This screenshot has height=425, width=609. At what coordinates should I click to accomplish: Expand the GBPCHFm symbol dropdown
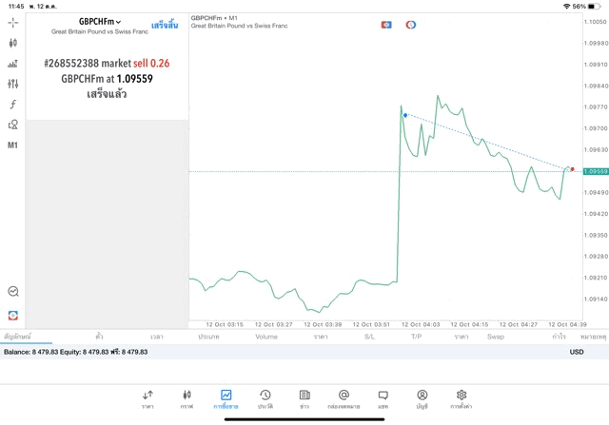(100, 22)
